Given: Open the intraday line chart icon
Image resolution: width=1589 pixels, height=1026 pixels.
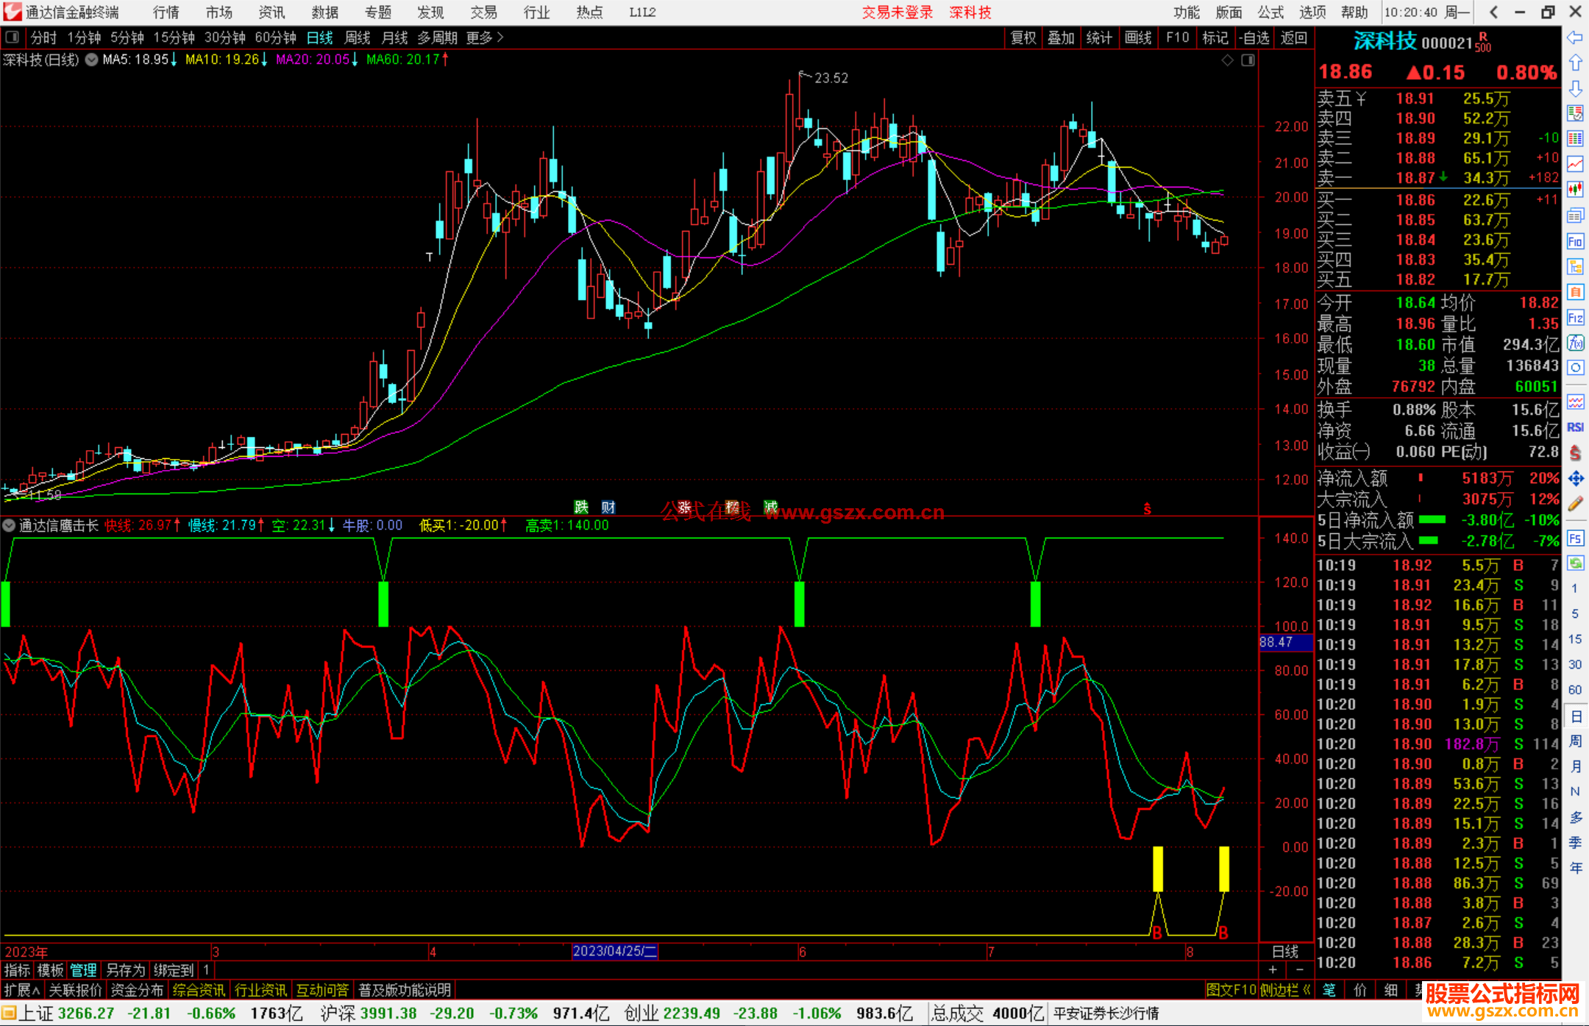Looking at the screenshot, I should pos(1575,165).
